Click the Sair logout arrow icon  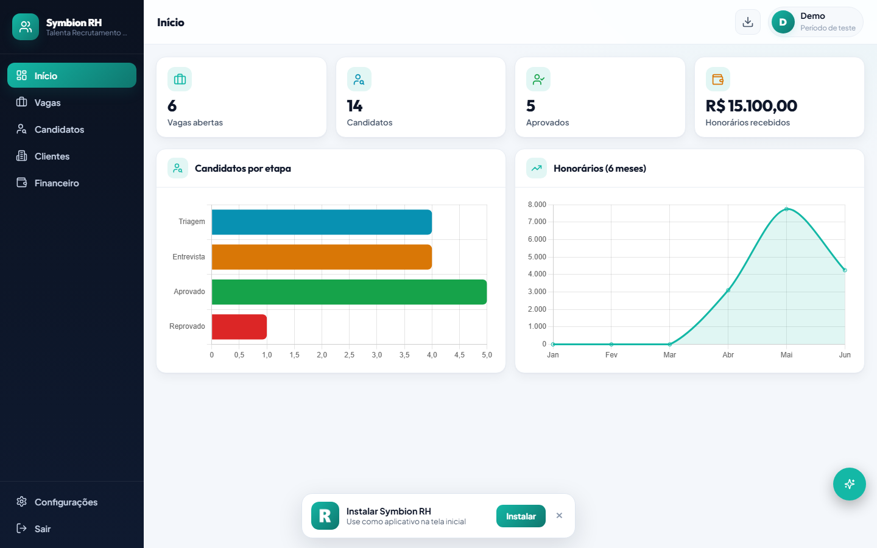22,529
